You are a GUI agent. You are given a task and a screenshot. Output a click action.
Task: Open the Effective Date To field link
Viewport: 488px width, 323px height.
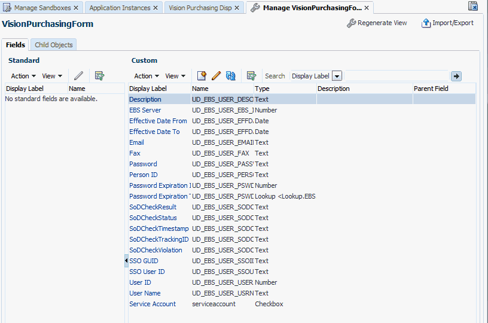pos(154,132)
